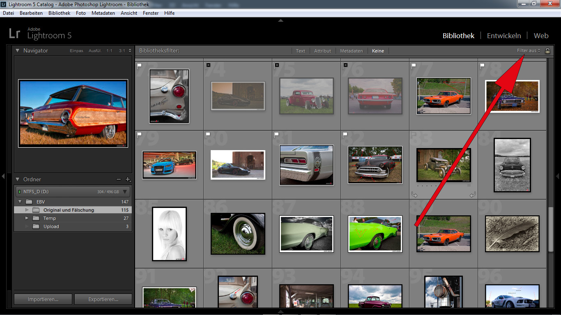Expand the Upload folder arrow
This screenshot has height=315, width=561.
[x=27, y=226]
